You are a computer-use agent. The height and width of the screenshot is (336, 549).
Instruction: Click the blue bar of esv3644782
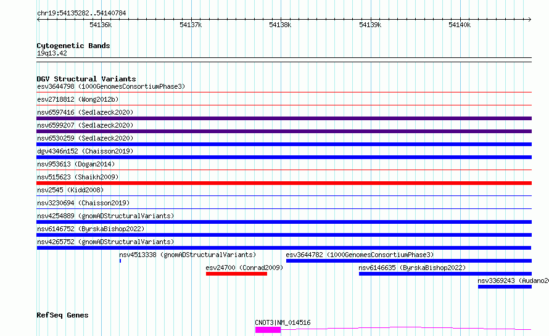408,261
